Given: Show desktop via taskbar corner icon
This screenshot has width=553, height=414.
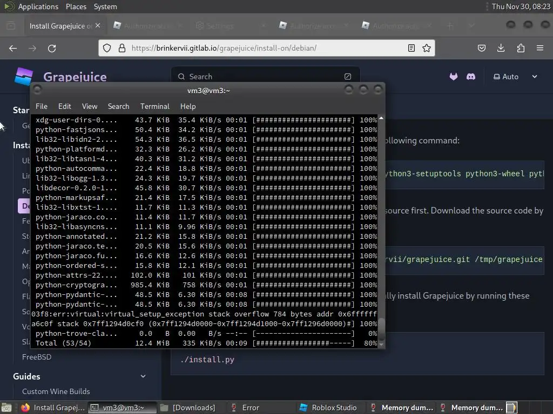Looking at the screenshot, I should click(x=6, y=408).
